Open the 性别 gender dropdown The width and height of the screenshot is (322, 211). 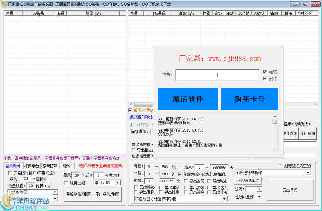(260, 196)
